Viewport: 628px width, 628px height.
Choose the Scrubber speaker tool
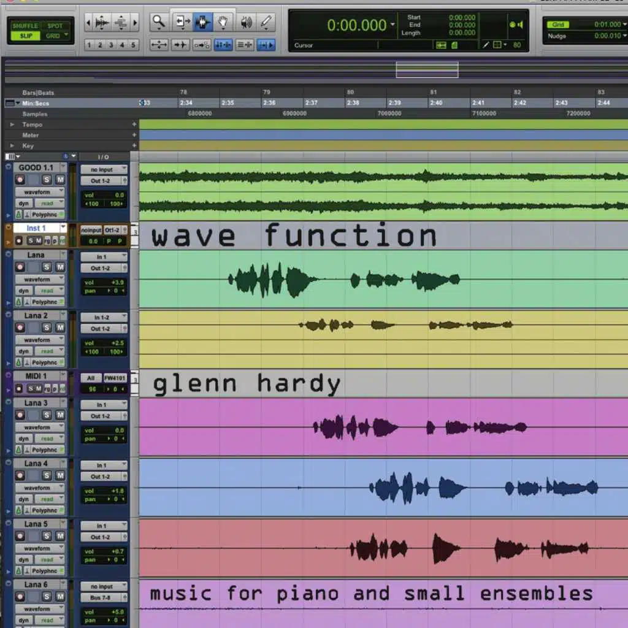(x=246, y=23)
